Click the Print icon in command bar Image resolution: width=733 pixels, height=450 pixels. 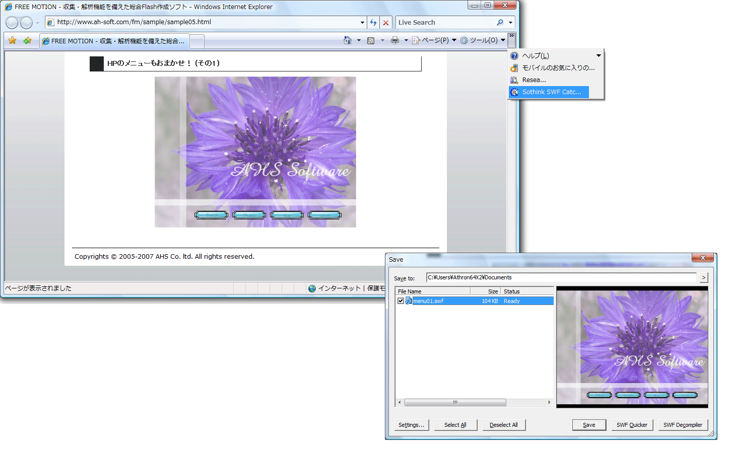[395, 40]
